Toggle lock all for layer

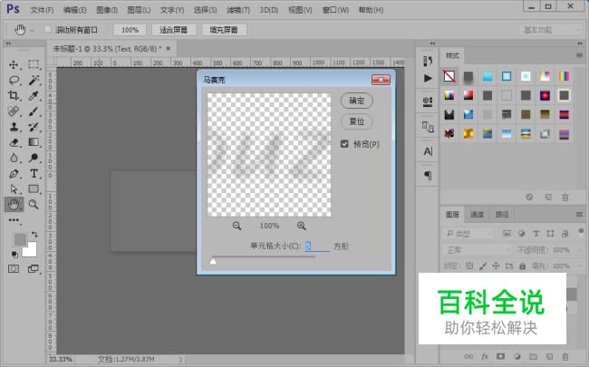[522, 266]
